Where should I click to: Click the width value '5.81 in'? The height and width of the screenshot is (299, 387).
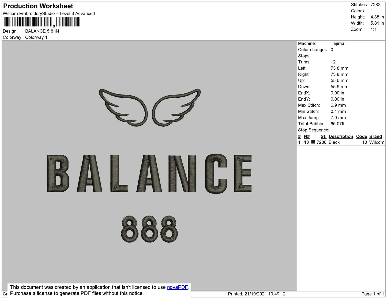377,23
